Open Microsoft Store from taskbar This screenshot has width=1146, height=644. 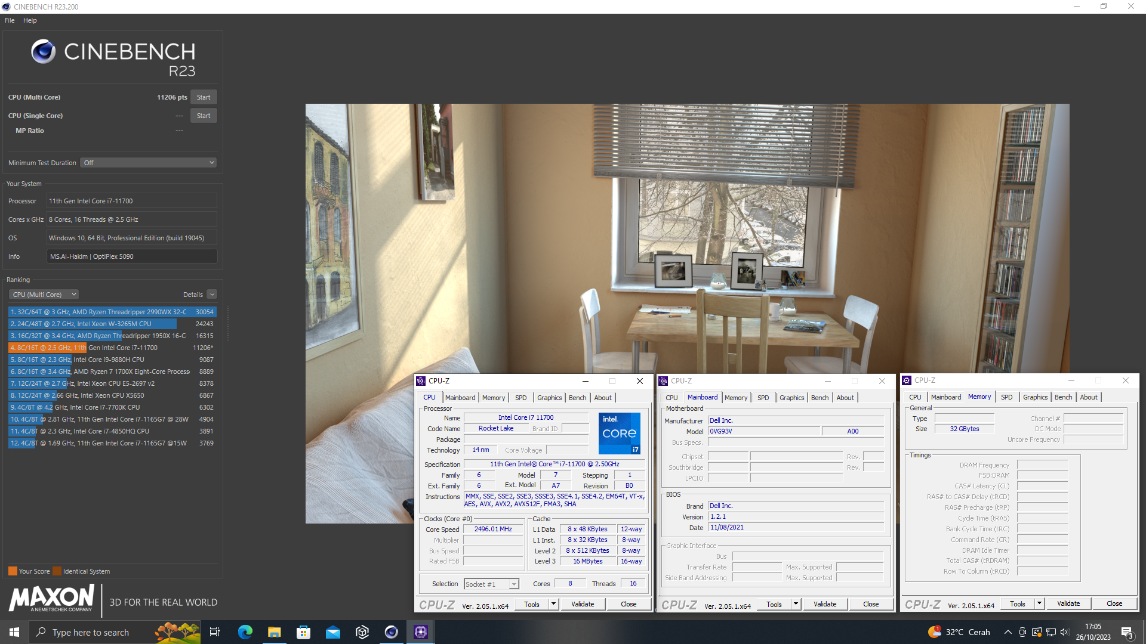(x=304, y=632)
